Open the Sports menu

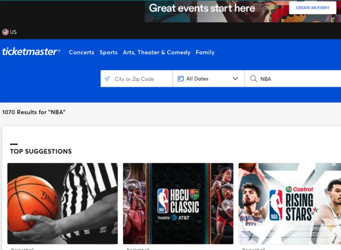(108, 52)
